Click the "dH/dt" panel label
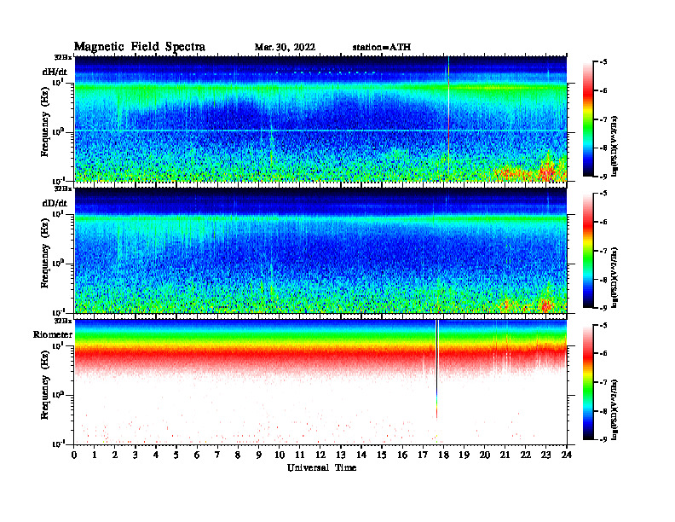This screenshot has height=522, width=675. pyautogui.click(x=55, y=72)
